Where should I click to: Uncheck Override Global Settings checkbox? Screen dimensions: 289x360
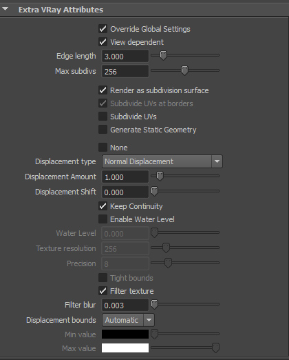click(x=103, y=29)
